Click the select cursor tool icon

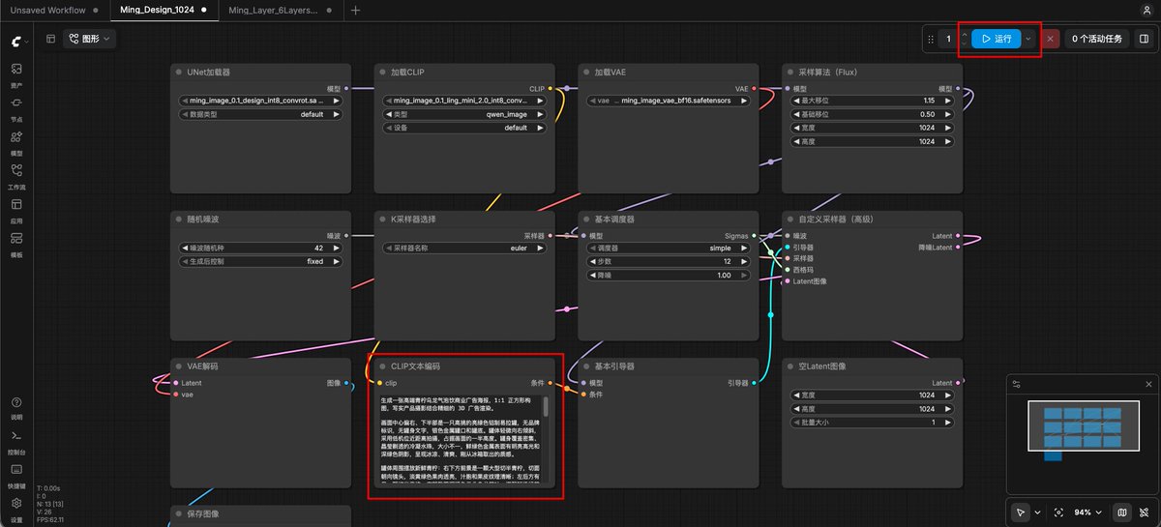[1021, 512]
